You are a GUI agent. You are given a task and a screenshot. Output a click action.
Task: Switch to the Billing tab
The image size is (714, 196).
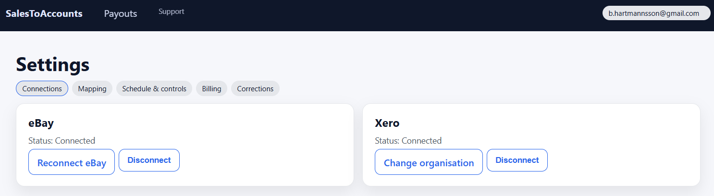[211, 88]
